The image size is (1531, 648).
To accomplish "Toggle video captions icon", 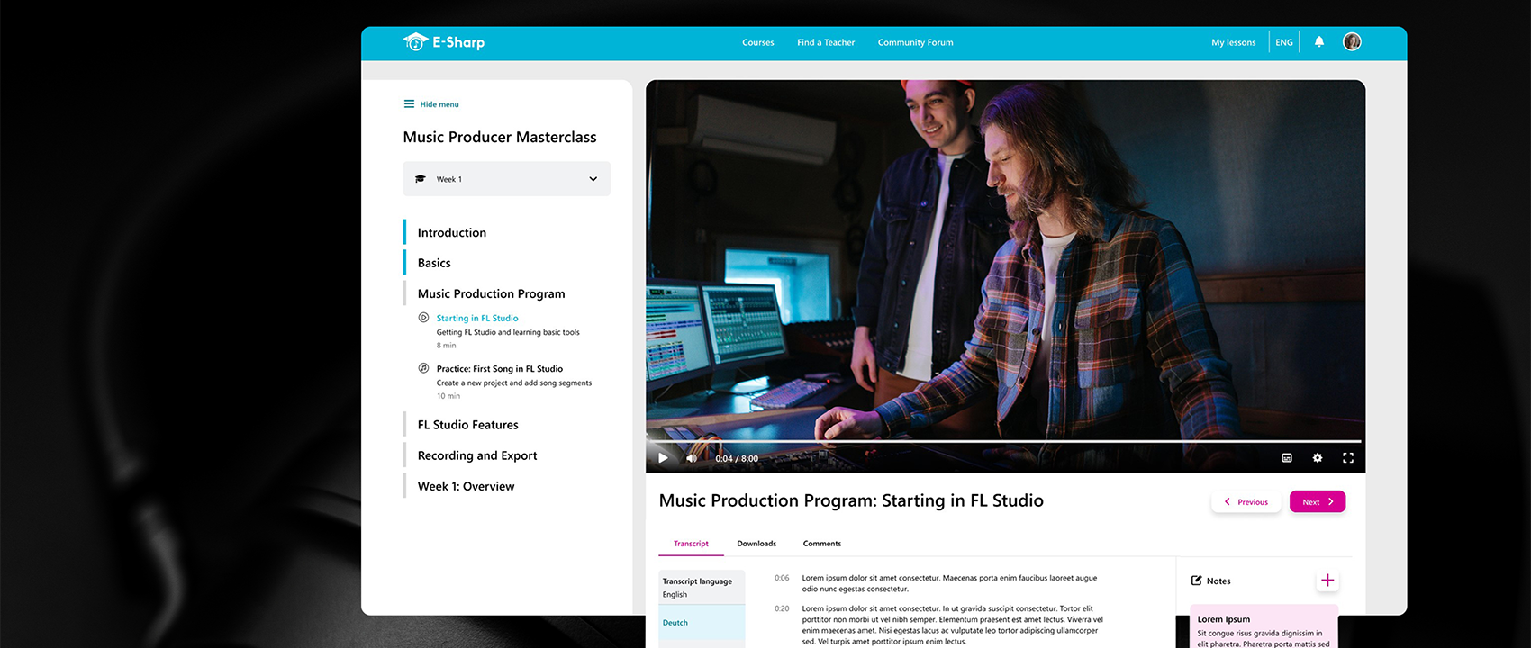I will (1287, 458).
